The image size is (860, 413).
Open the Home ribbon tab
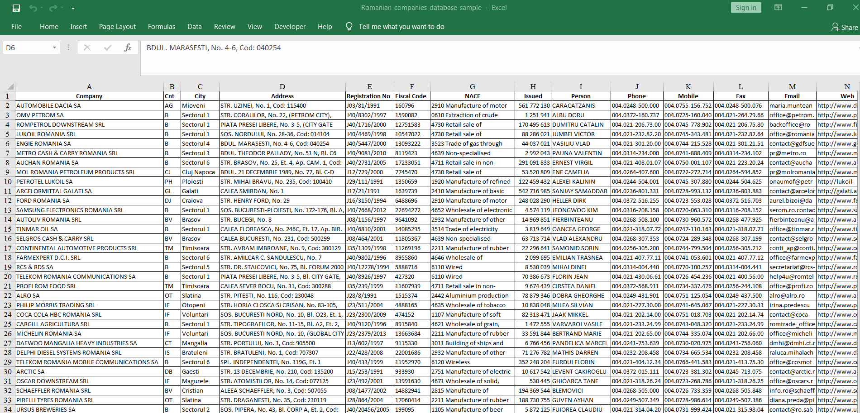[49, 27]
